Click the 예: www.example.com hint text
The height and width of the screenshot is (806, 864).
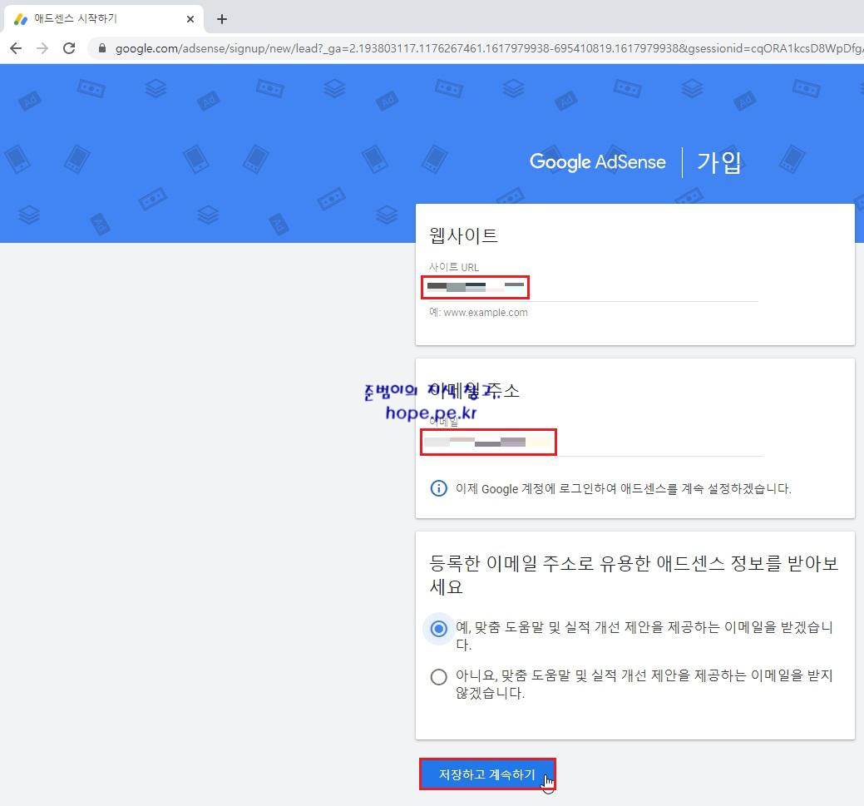[478, 313]
